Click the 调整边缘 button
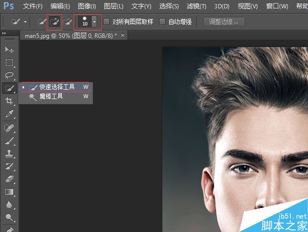The width and height of the screenshot is (308, 232). pos(224,22)
